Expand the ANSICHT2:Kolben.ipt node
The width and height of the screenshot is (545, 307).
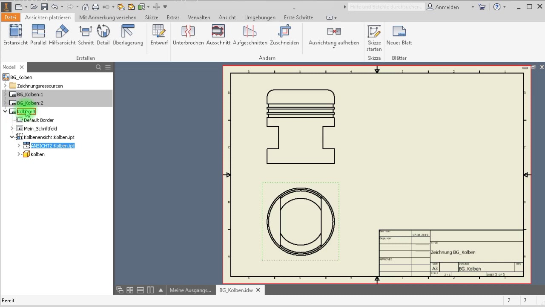[x=19, y=145]
